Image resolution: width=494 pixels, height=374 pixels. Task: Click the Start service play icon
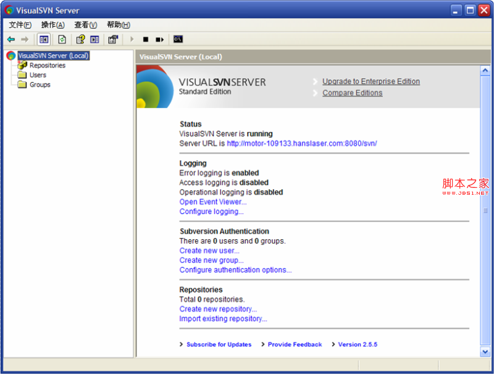[x=132, y=40]
